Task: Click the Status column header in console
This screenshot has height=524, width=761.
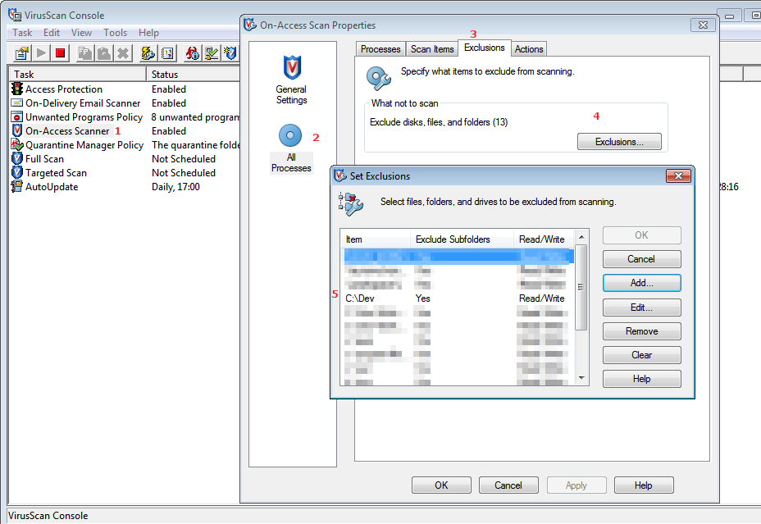Action: click(194, 75)
